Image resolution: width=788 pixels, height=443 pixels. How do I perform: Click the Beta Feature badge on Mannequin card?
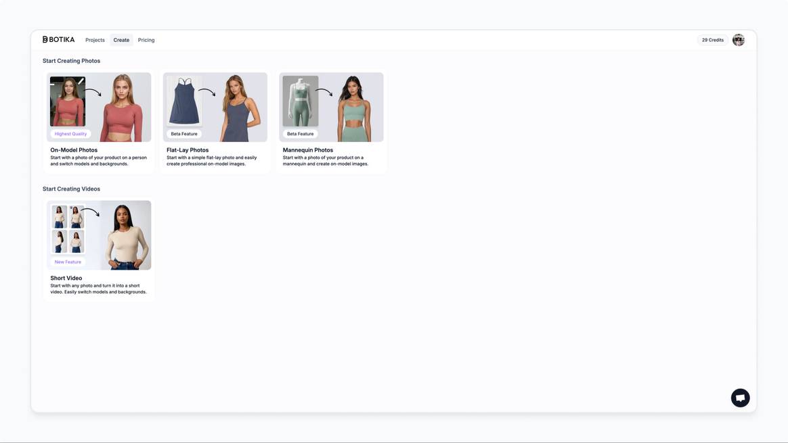300,134
